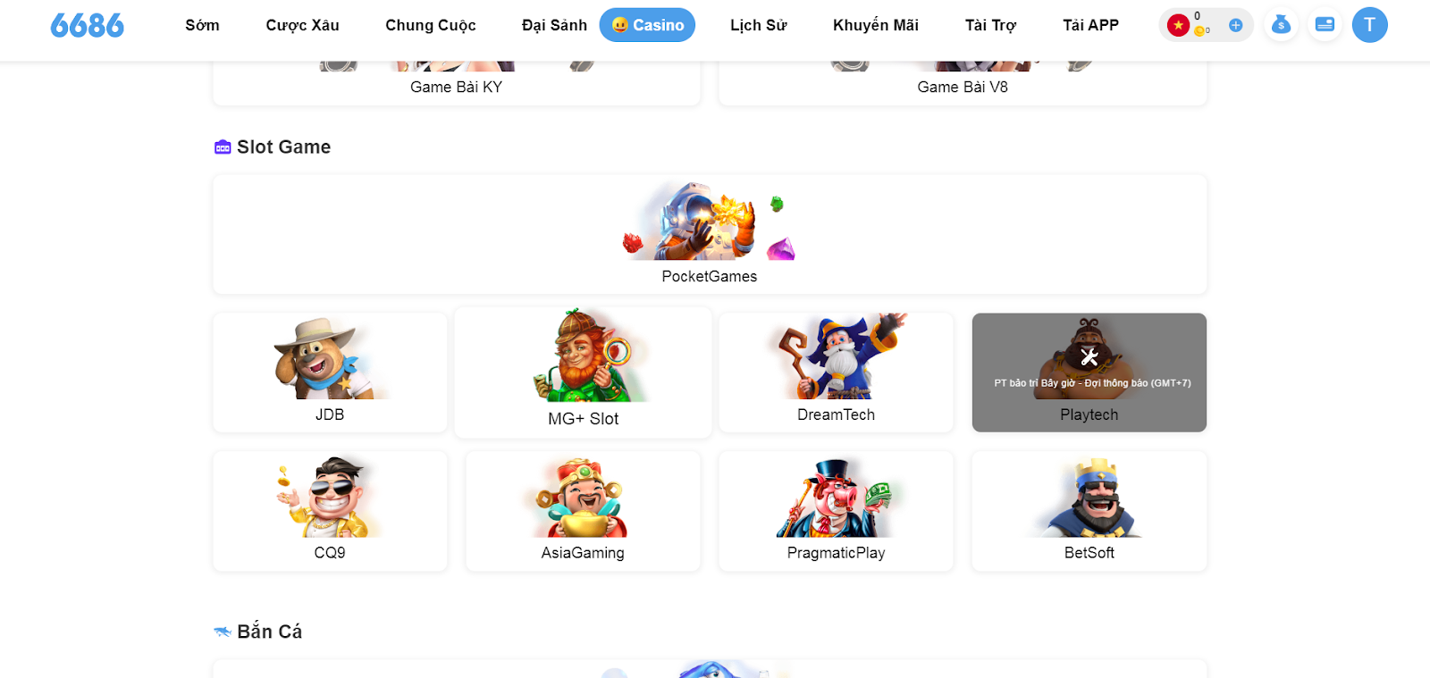Open the Lịch Sử menu item
Screen dimensions: 1430x678
pos(758,25)
